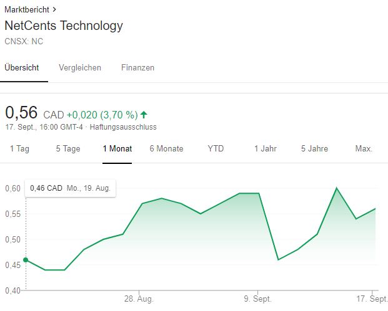Show the 6 Monate chart range
Screen dimensions: 388x311
tap(166, 149)
